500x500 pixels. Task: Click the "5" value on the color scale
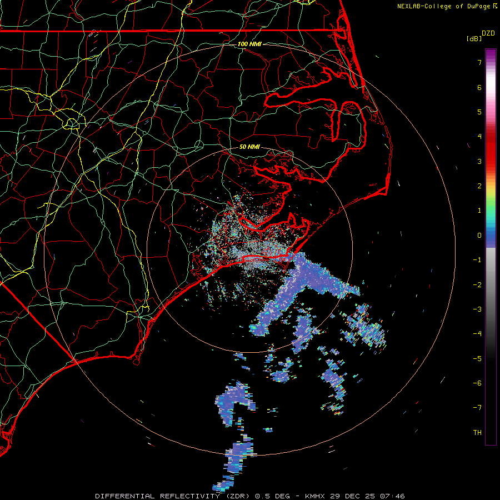tap(479, 112)
